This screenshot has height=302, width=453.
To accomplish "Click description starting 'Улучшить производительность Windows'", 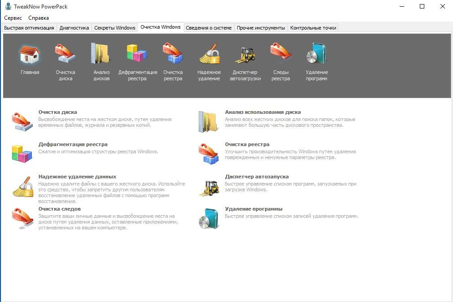I will (x=290, y=155).
